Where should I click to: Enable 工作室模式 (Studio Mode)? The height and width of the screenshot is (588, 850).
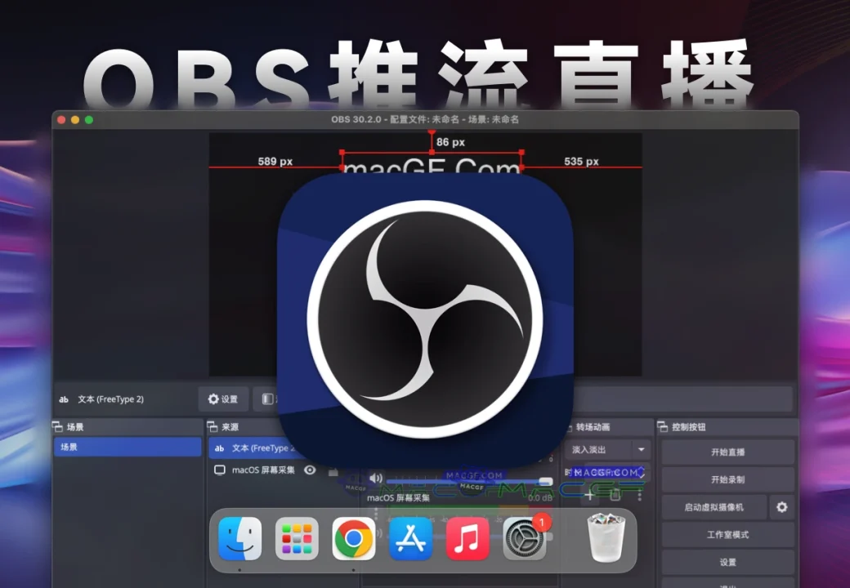[727, 535]
